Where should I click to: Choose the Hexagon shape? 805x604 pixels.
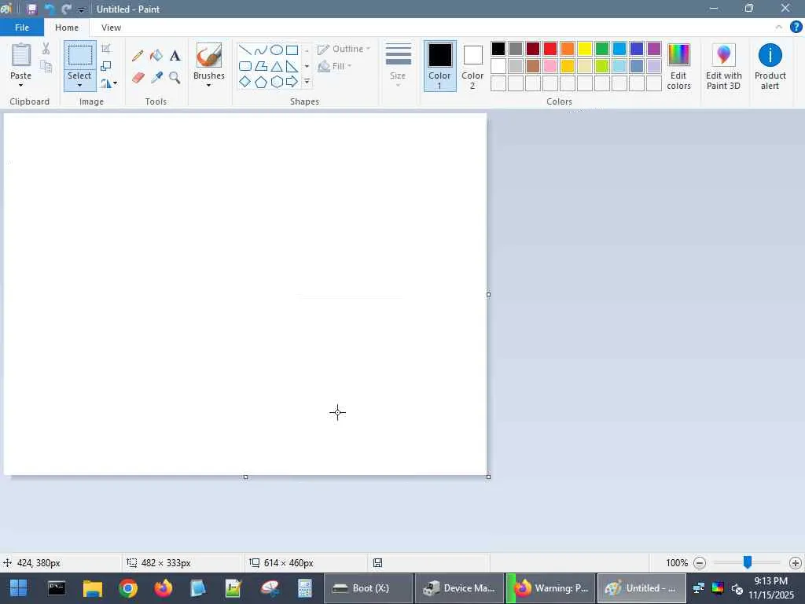pyautogui.click(x=276, y=82)
